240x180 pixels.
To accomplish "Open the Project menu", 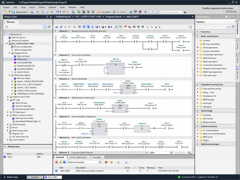I will click(x=6, y=7).
